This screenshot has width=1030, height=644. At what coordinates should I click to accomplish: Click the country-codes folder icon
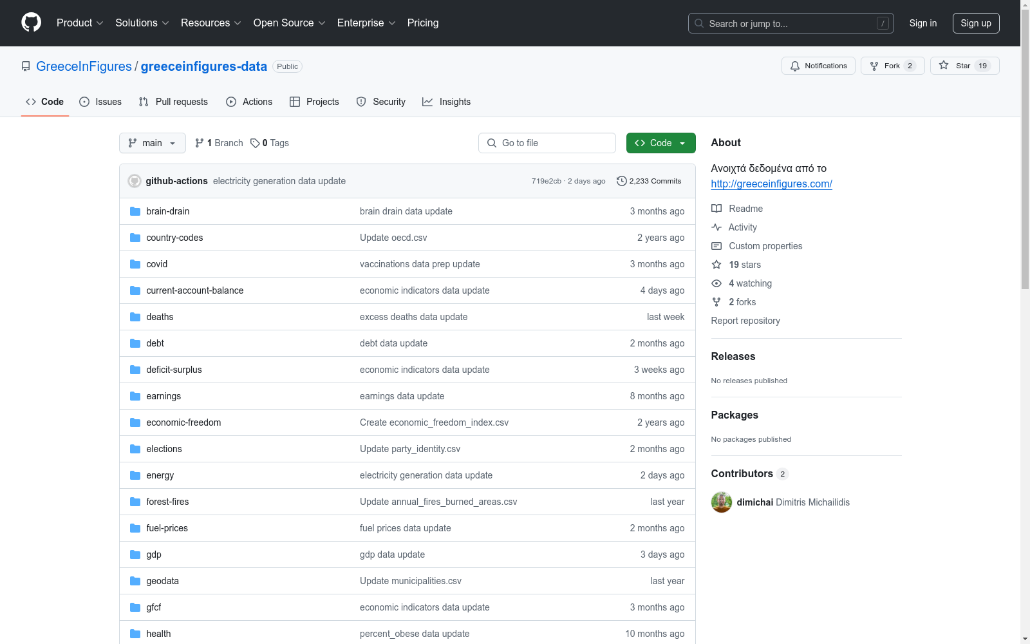(x=135, y=238)
